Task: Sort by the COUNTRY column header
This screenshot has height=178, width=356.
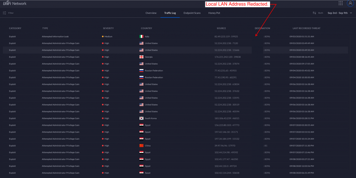Action: pyautogui.click(x=147, y=28)
